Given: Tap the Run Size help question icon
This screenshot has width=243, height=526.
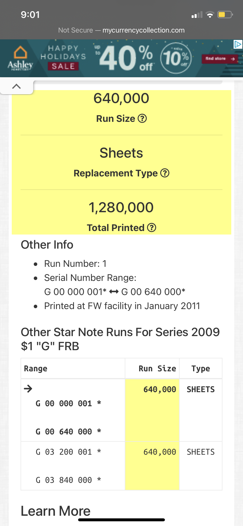Looking at the screenshot, I should click(x=142, y=119).
